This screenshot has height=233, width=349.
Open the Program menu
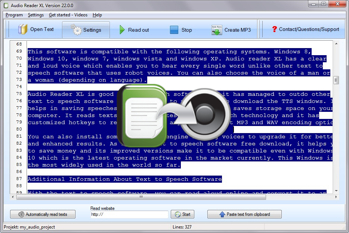click(x=14, y=15)
